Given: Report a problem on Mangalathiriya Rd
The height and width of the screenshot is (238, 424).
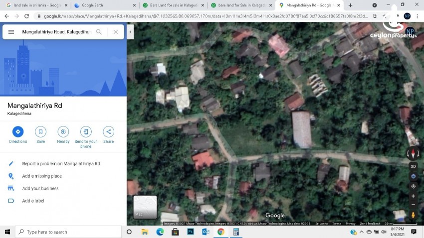Looking at the screenshot, I should [61, 164].
